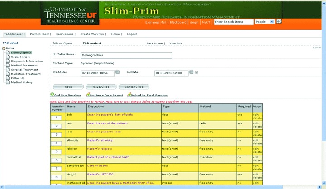Click edit for the dob question row
326x189 pixels.
(x=255, y=115)
